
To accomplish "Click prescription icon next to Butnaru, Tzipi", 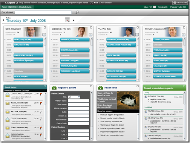I will pos(146,97).
